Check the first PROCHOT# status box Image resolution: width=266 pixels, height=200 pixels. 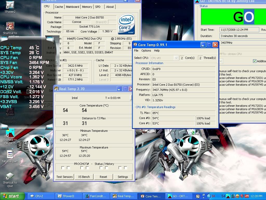[63, 168]
